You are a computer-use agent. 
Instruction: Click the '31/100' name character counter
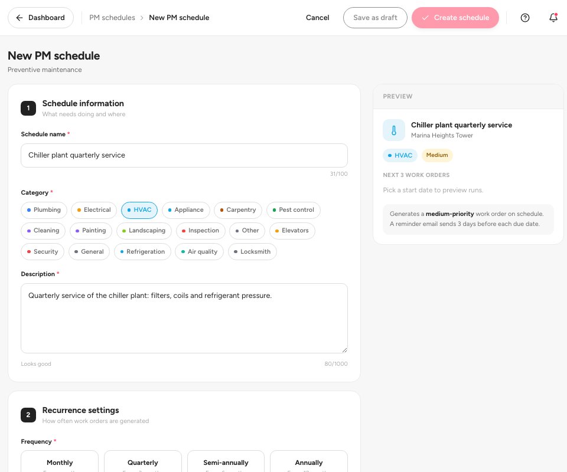tap(339, 174)
